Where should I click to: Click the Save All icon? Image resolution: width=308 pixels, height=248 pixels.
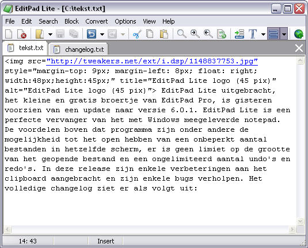pos(74,34)
